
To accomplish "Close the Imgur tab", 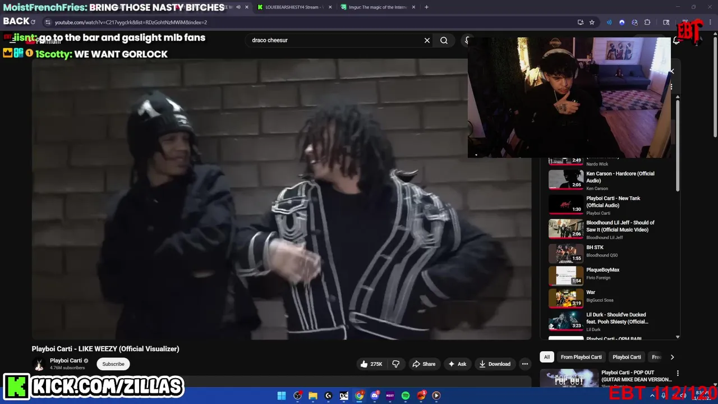I will 414,7.
